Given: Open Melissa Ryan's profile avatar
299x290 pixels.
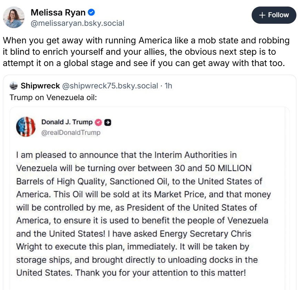Looking at the screenshot, I should [14, 17].
